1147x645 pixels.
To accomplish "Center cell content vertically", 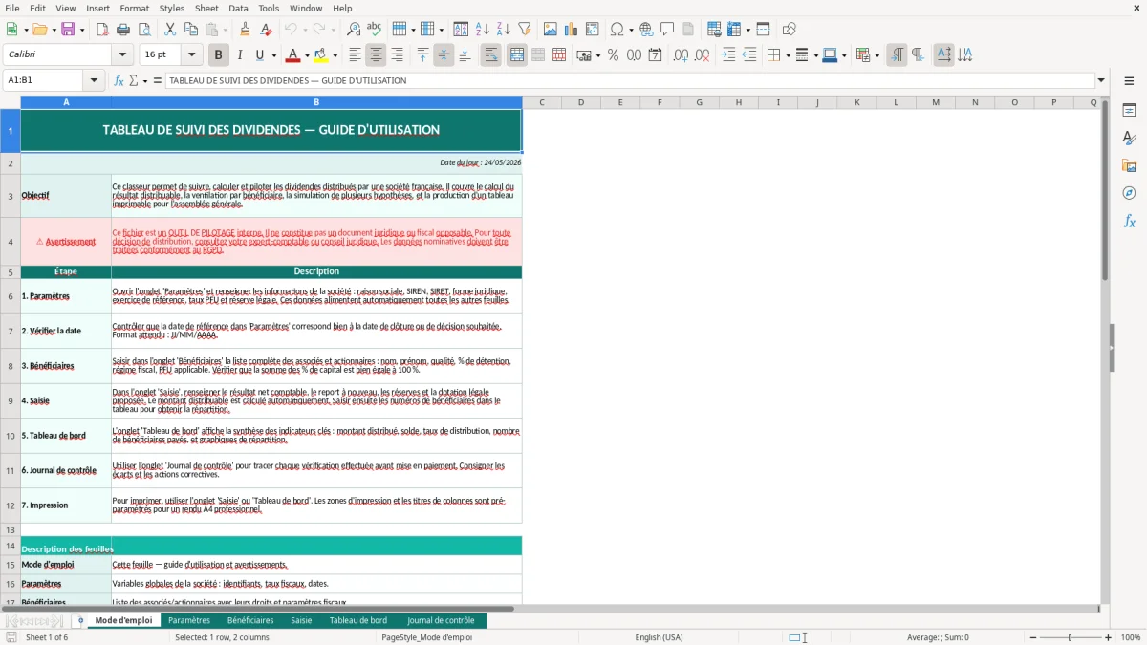I will tap(444, 55).
